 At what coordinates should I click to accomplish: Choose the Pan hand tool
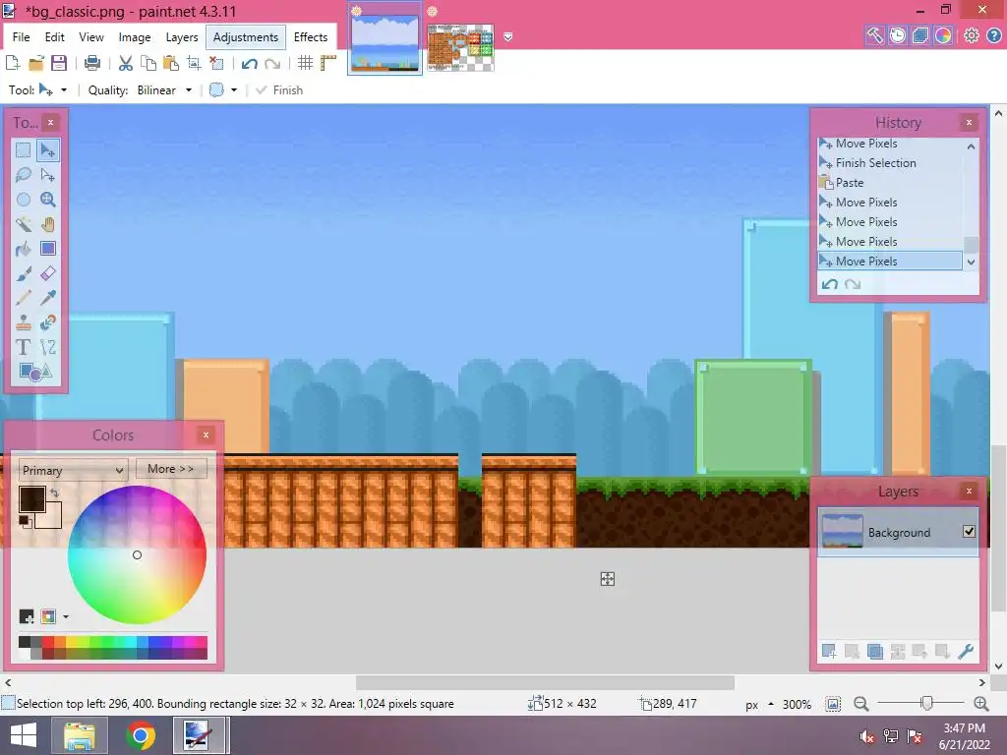coord(47,224)
